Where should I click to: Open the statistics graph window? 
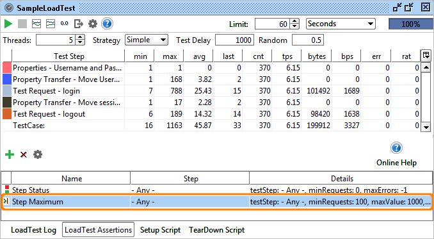tap(36, 24)
